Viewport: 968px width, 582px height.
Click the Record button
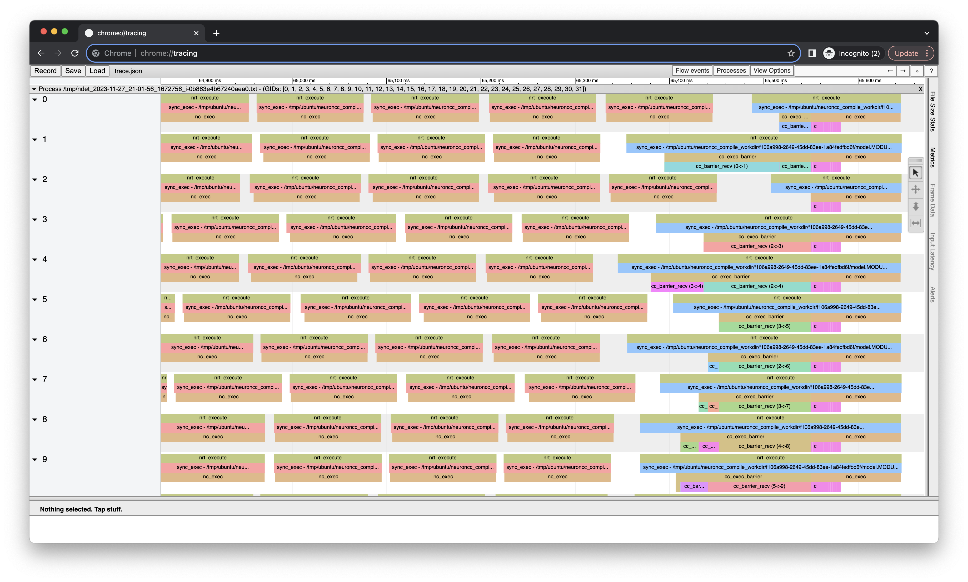[45, 71]
